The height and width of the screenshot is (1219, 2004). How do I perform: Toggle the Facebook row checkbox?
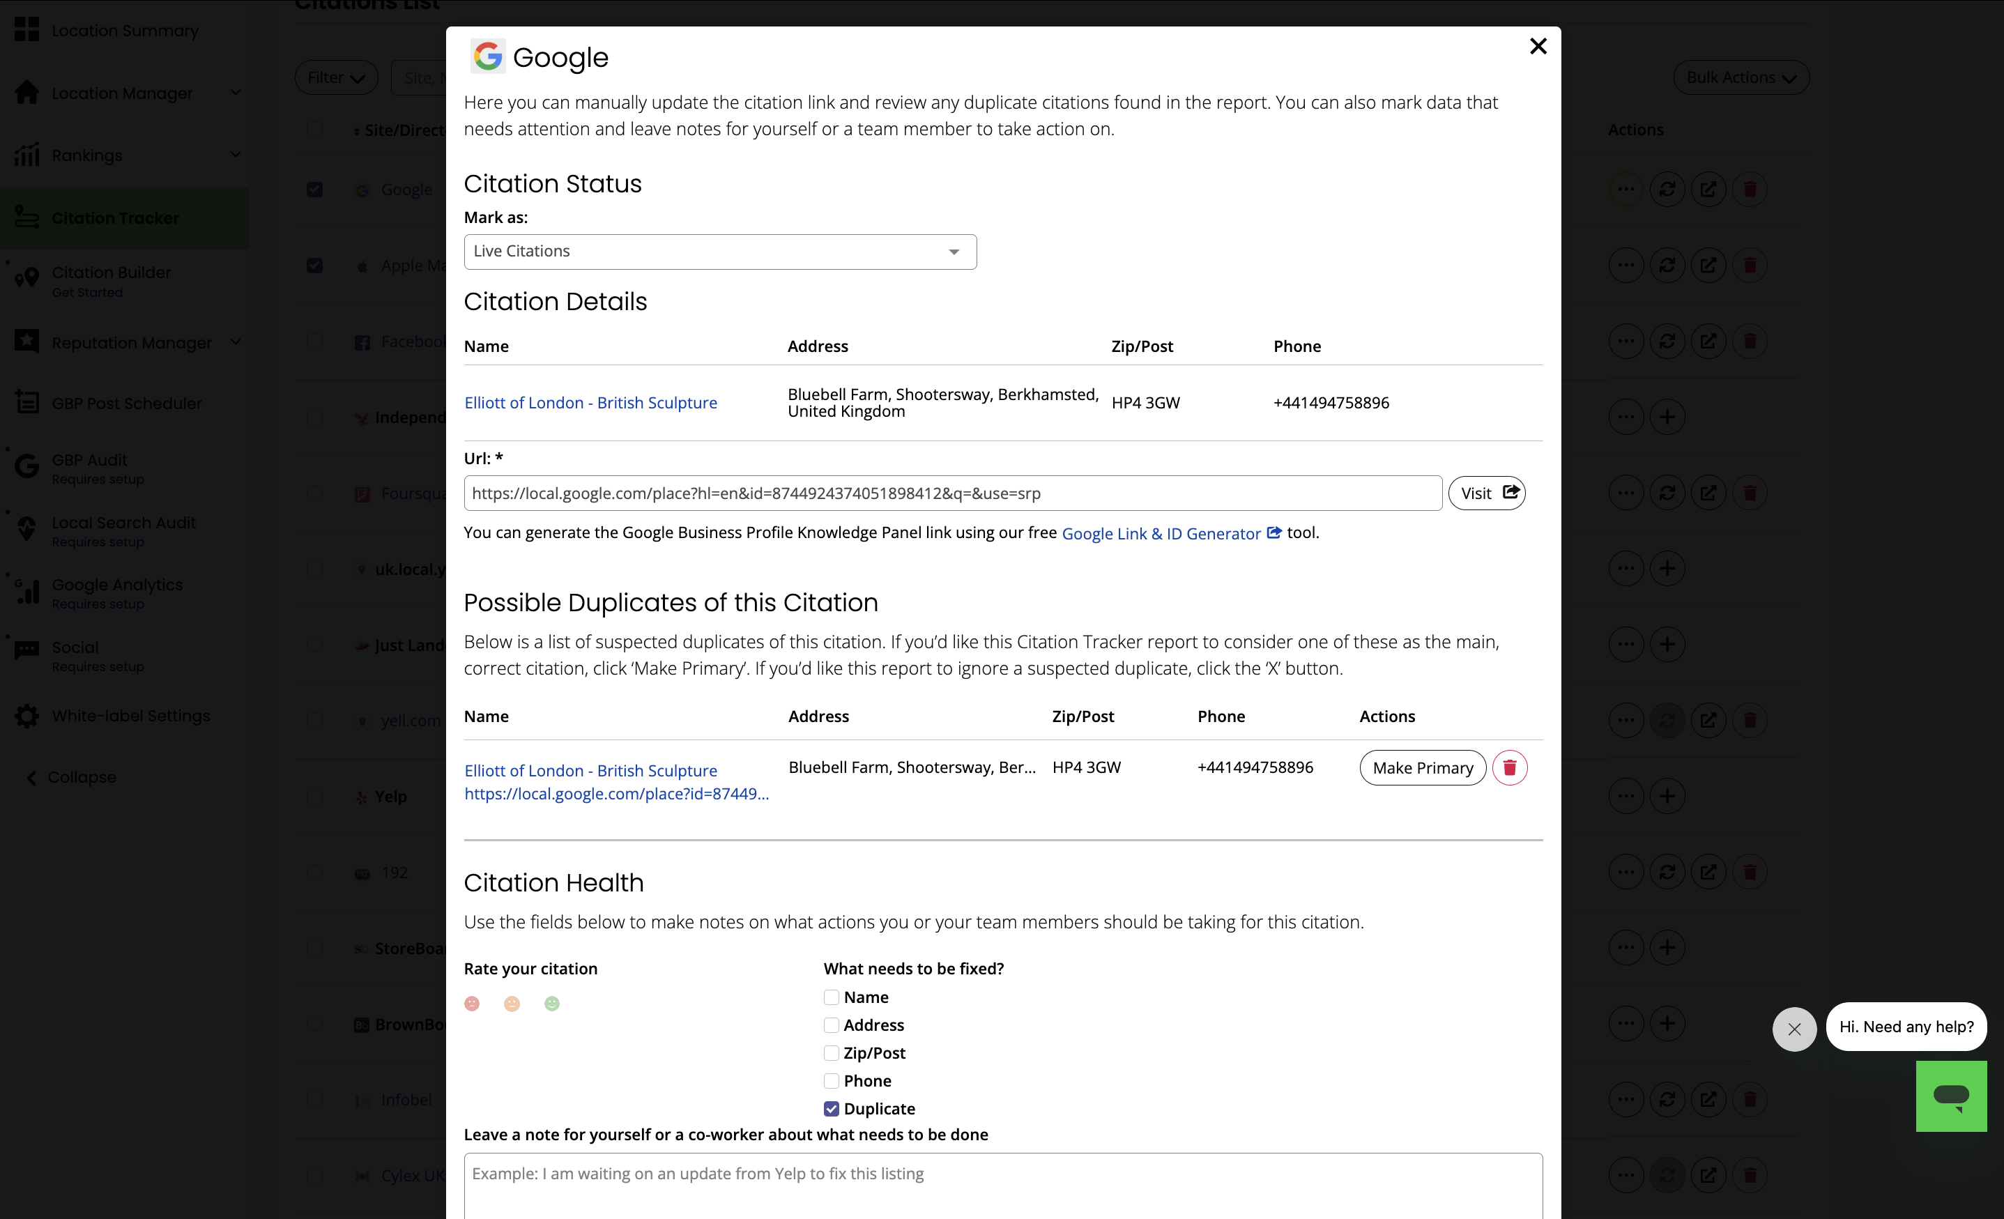(x=315, y=342)
